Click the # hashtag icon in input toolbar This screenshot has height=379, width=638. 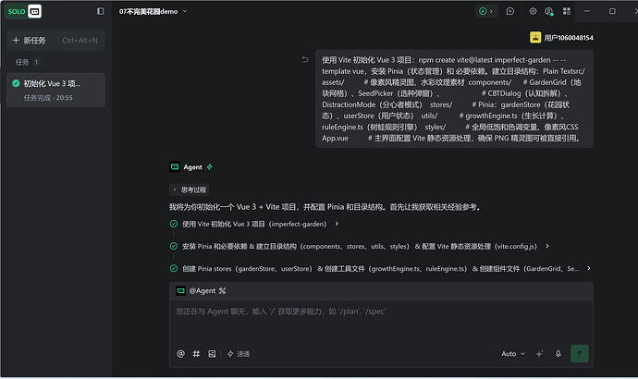[196, 354]
